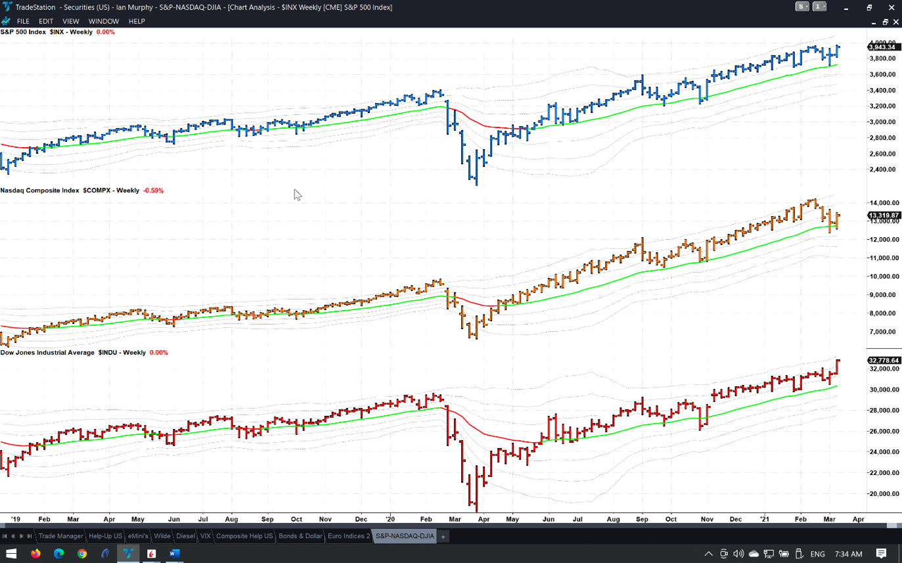Click the Nasdaq Composite $COMPX chart label
The width and height of the screenshot is (902, 563).
[69, 191]
